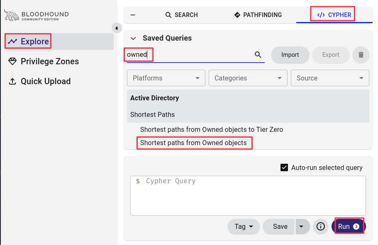Click the info circle icon

321,226
